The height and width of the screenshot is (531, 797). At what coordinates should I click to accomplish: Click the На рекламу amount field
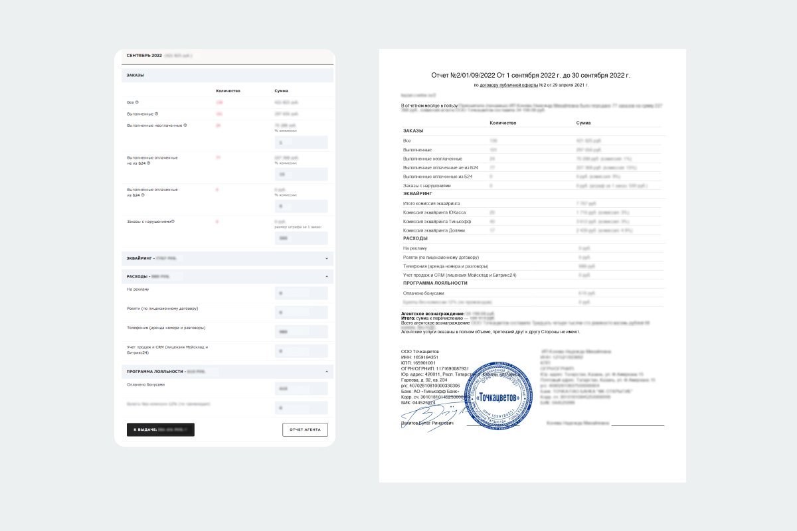tap(301, 293)
